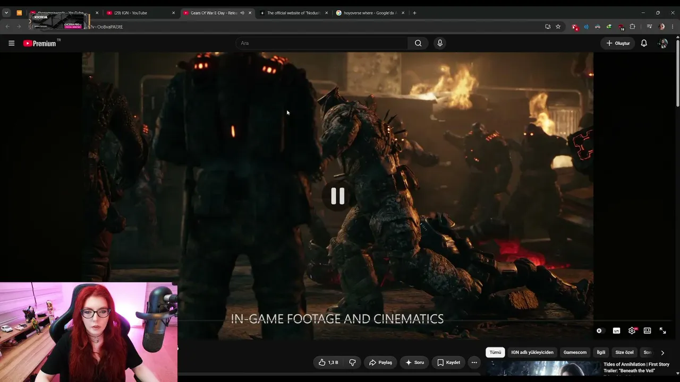Toggle the autoplay switch in the player
This screenshot has width=680, height=382.
(600, 331)
